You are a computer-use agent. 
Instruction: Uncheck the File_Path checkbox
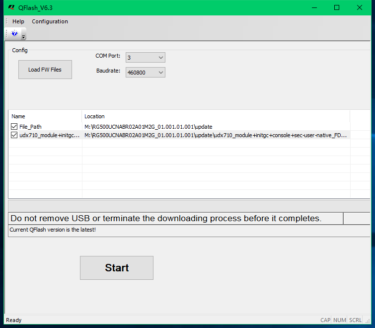pos(14,127)
